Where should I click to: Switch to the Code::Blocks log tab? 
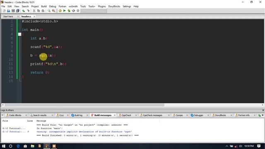[x=15, y=115]
